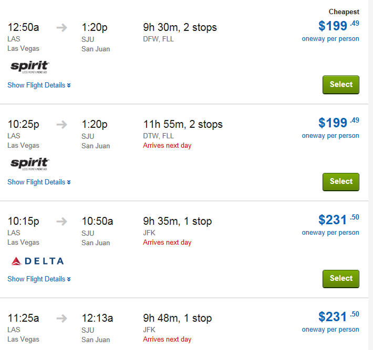The height and width of the screenshot is (350, 373).
Task: Click the page's vertical scrollbar track
Action: [x=370, y=175]
